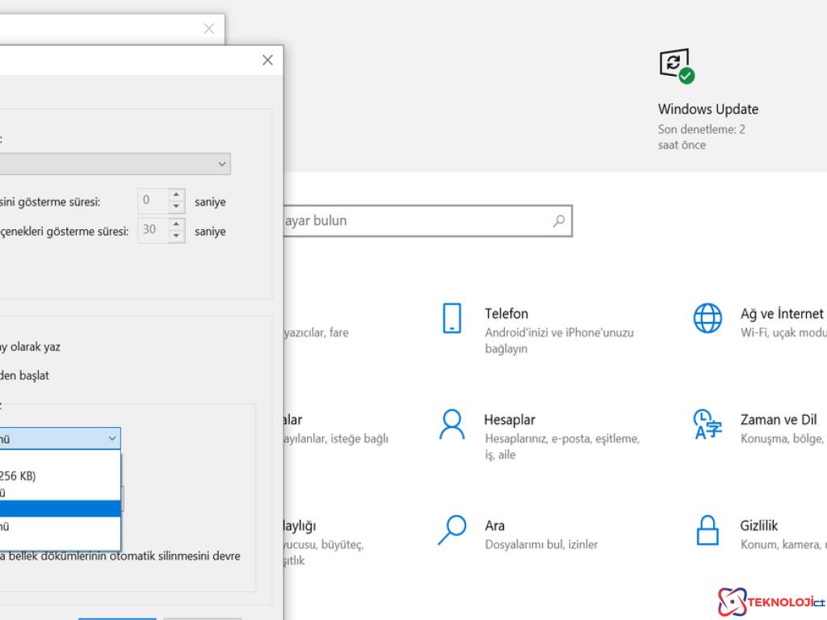This screenshot has width=827, height=620.
Task: Click the Telefon phone icon
Action: [x=452, y=318]
